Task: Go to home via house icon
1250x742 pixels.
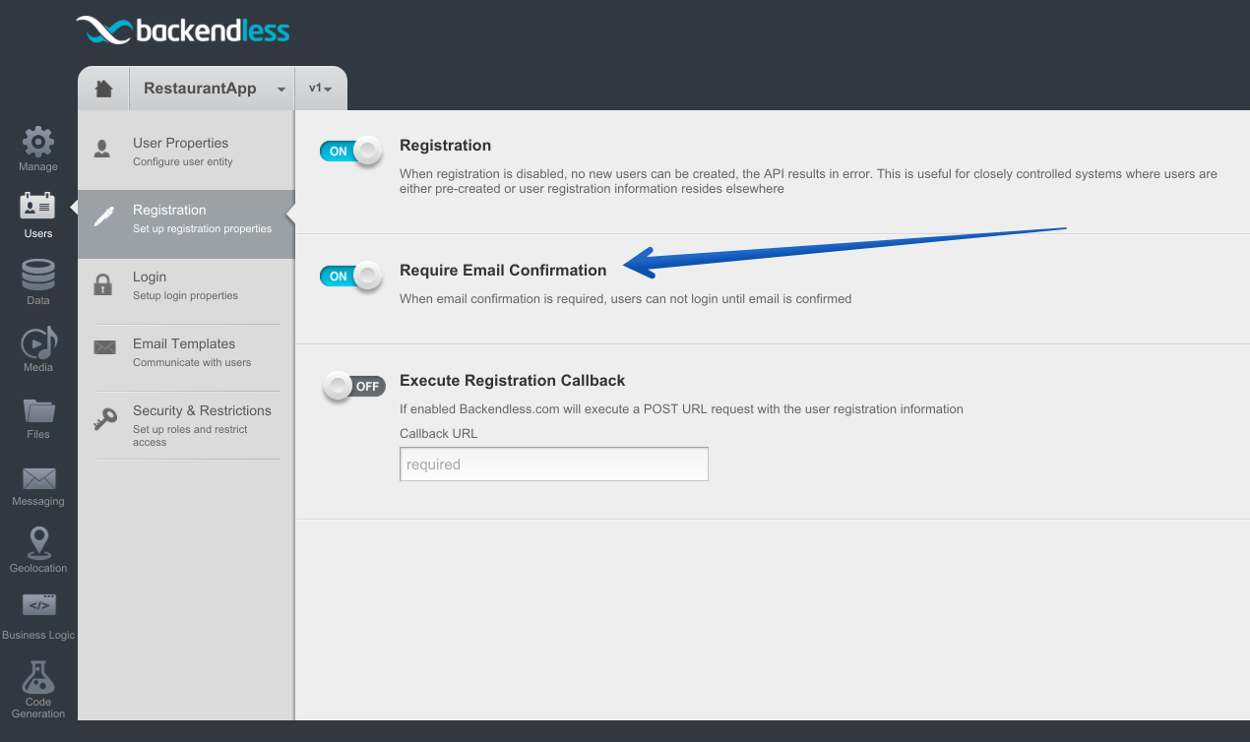Action: 103,89
